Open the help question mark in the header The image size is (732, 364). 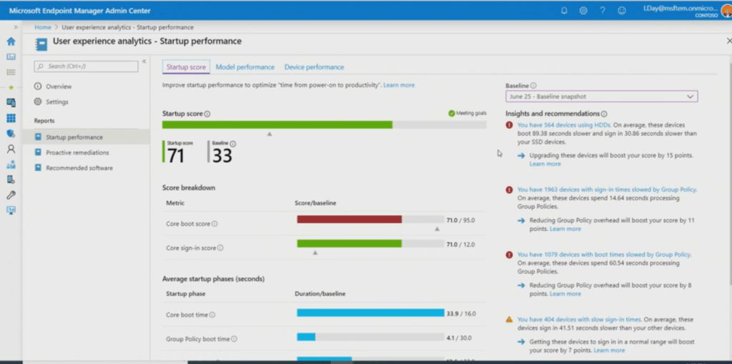(x=602, y=10)
